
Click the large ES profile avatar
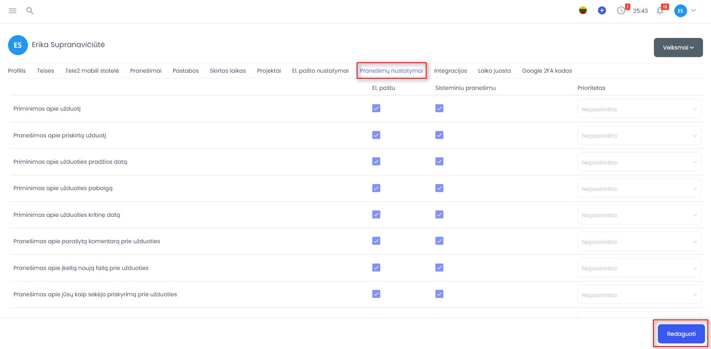18,45
